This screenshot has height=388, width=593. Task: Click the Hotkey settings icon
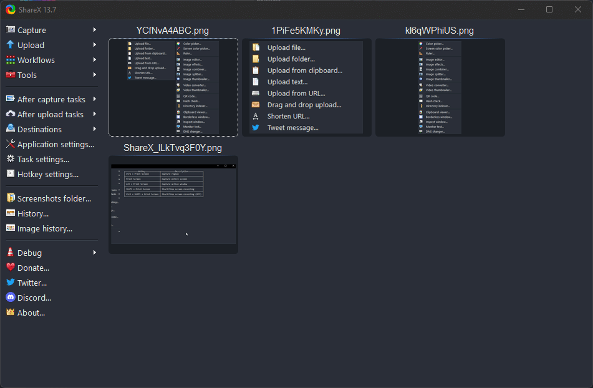coord(11,173)
